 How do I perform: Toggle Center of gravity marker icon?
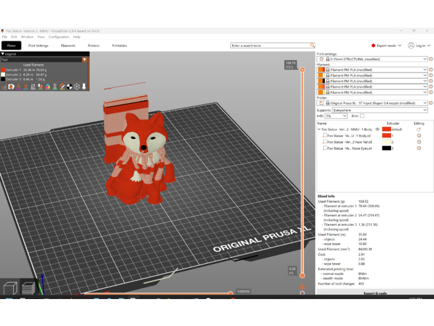[70, 87]
